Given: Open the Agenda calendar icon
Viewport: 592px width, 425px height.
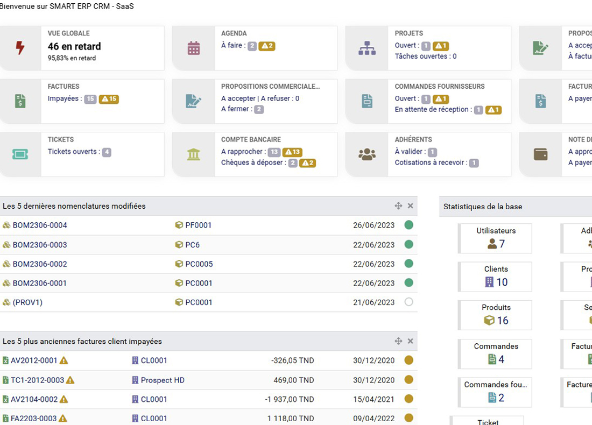Looking at the screenshot, I should coord(194,48).
